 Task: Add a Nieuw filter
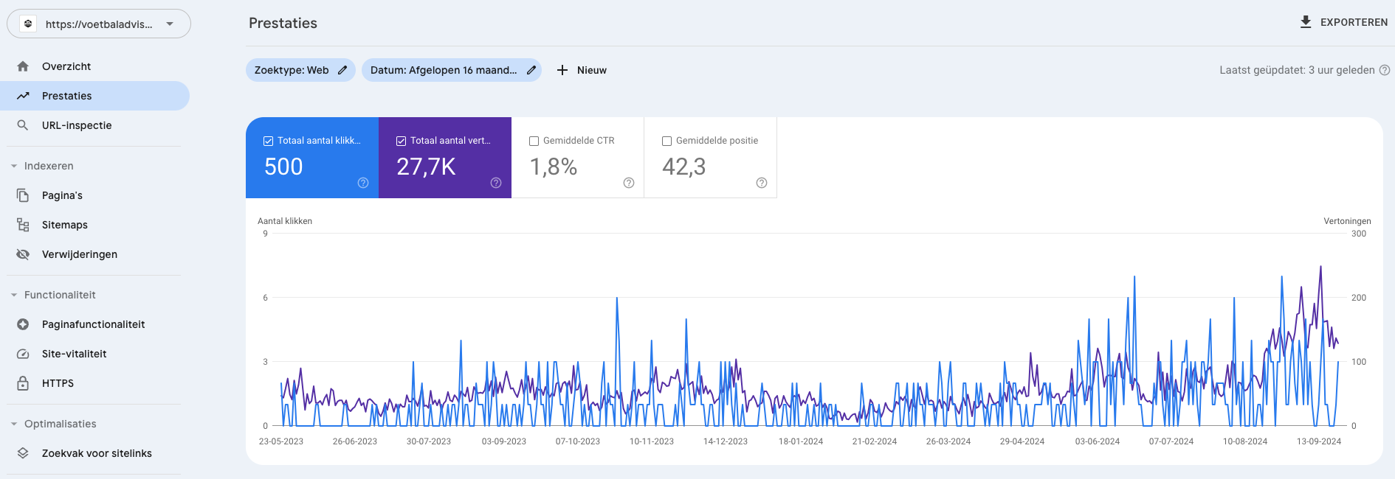coord(582,70)
